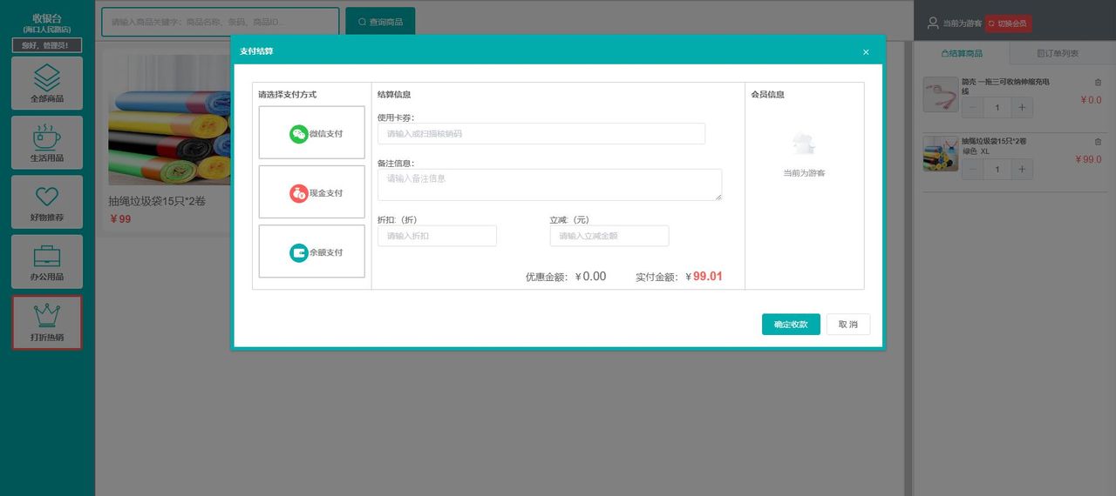Open the 生活用品 daily goods category
Viewport: 1116px width, 496px height.
click(47, 142)
